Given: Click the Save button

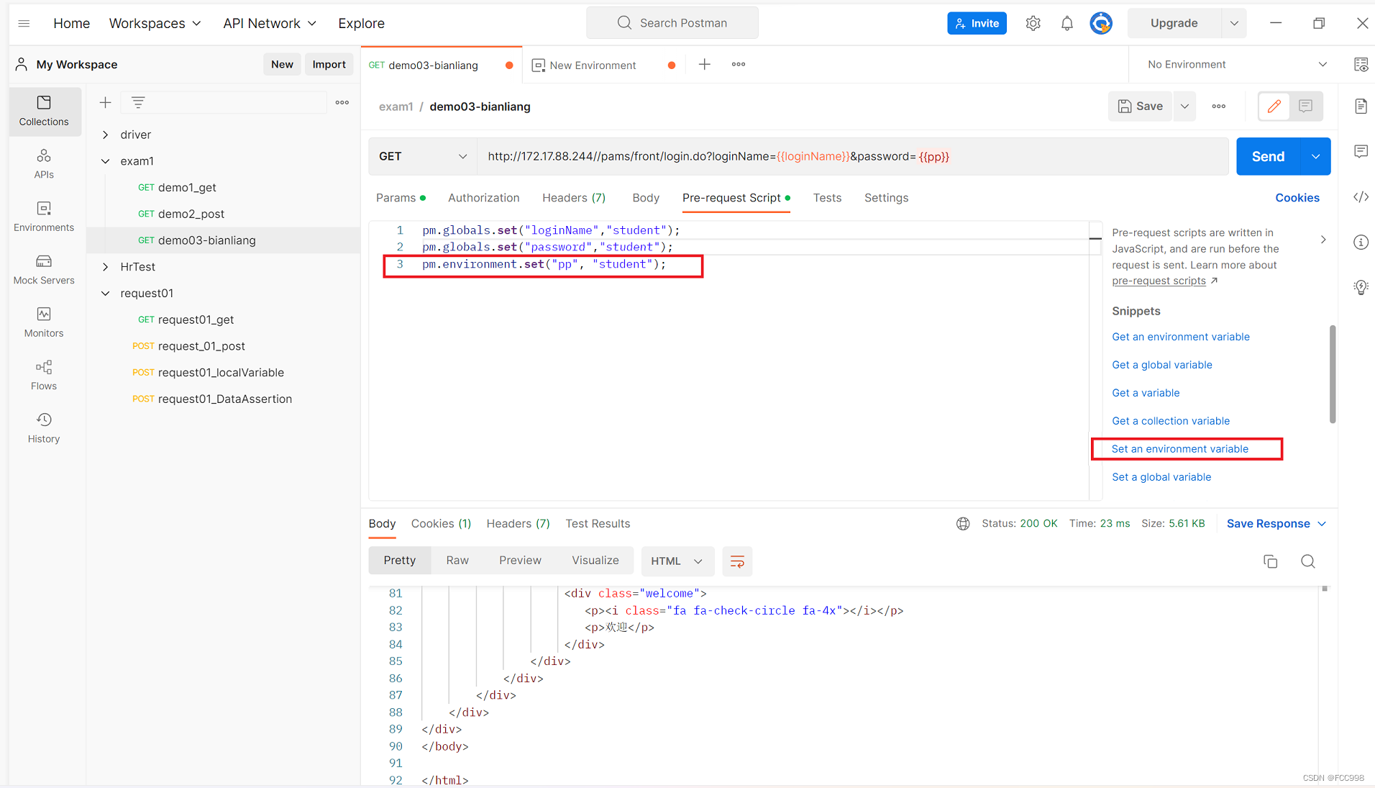Looking at the screenshot, I should point(1141,107).
